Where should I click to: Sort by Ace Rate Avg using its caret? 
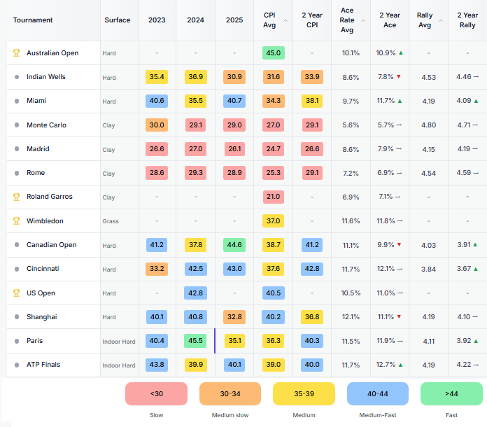tap(363, 20)
